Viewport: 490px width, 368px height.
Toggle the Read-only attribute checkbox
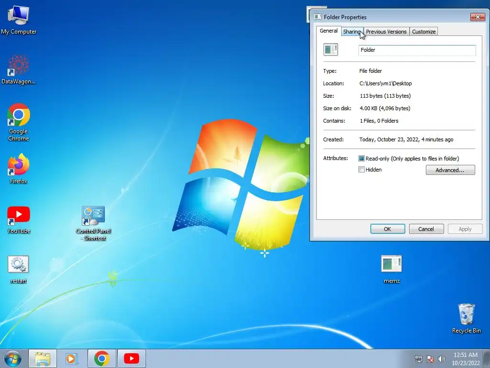(x=361, y=158)
